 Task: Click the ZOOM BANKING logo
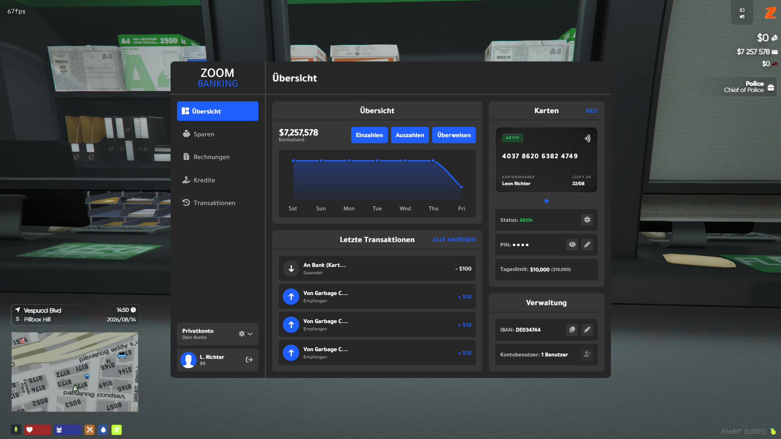pos(217,78)
